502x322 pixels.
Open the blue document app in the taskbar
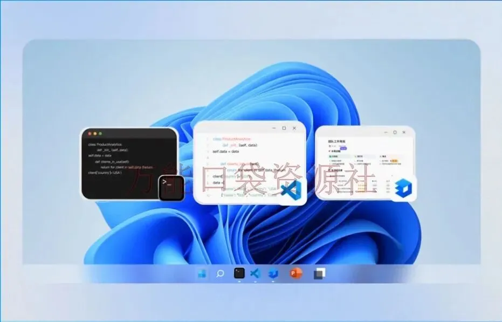(273, 273)
